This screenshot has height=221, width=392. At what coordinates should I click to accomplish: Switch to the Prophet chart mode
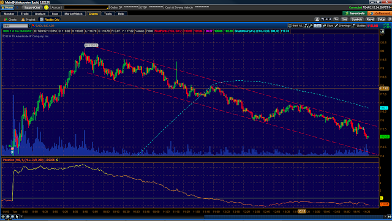point(28,20)
